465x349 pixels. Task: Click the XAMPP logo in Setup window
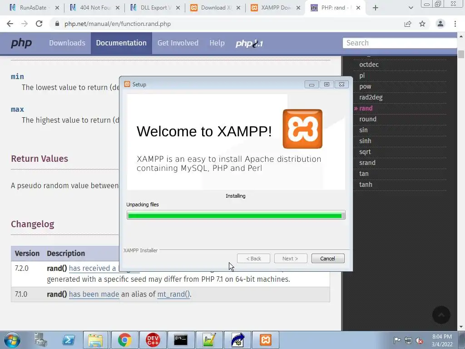[x=302, y=129]
